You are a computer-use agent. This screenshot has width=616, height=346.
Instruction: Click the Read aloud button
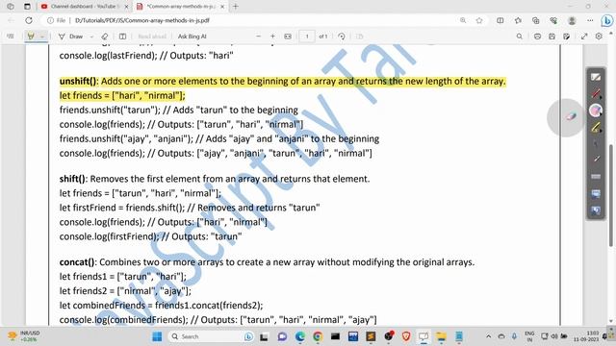[152, 37]
